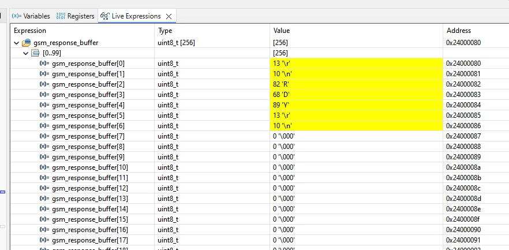Select the gsm_response_buffer[15] tree item

pos(90,219)
